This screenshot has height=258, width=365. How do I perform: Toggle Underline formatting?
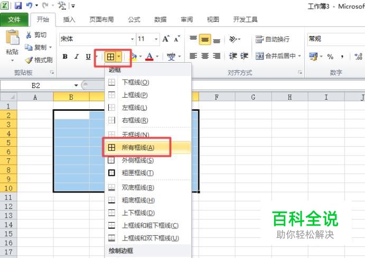point(88,56)
